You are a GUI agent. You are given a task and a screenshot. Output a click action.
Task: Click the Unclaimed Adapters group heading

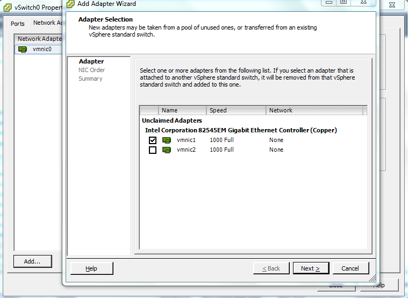[171, 120]
